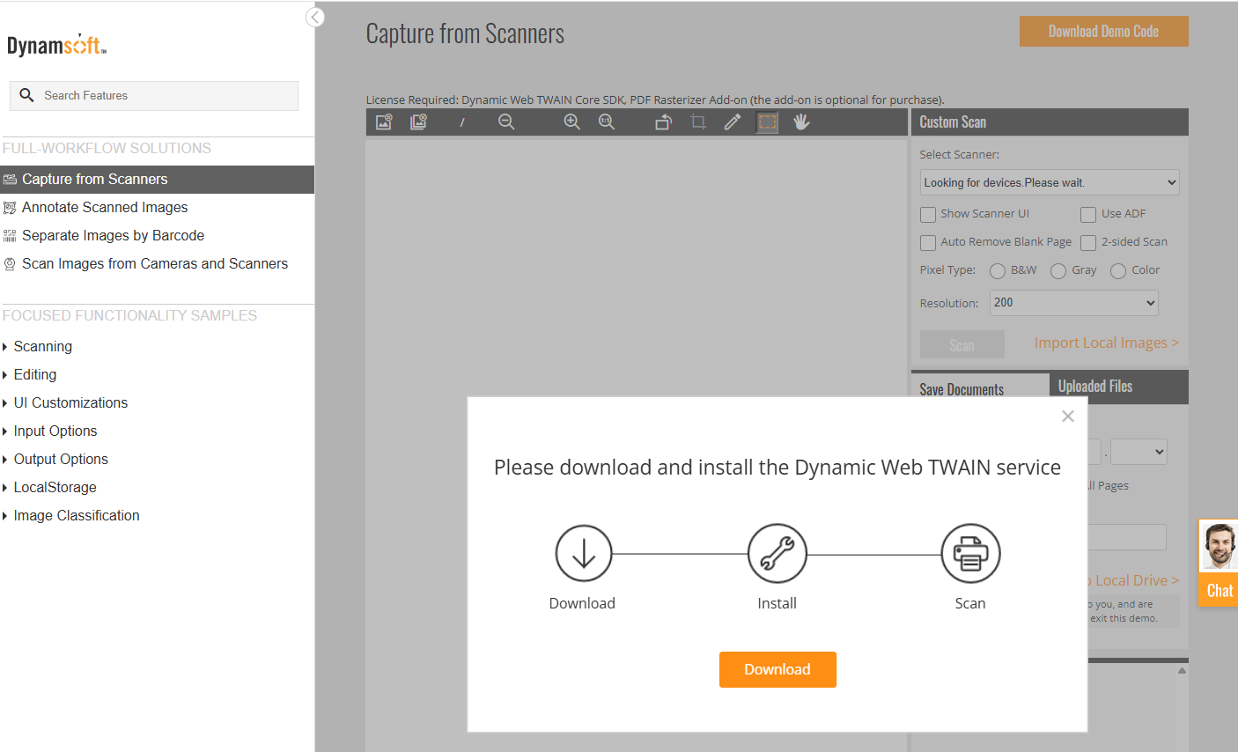1238x752 pixels.
Task: Click the orange Download button in the dialog
Action: (x=777, y=669)
